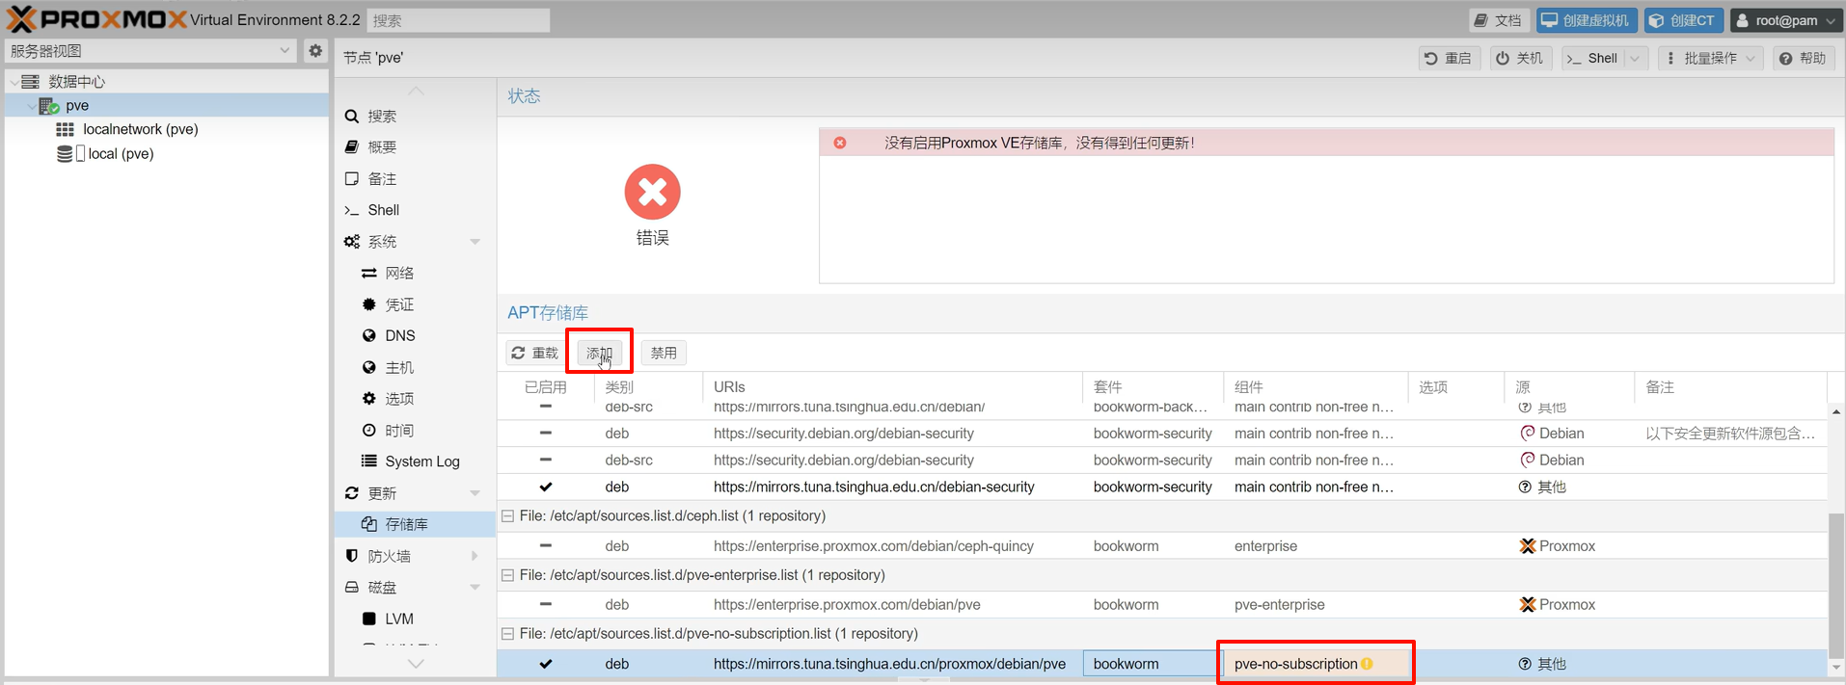Open server view gear settings

click(x=315, y=51)
